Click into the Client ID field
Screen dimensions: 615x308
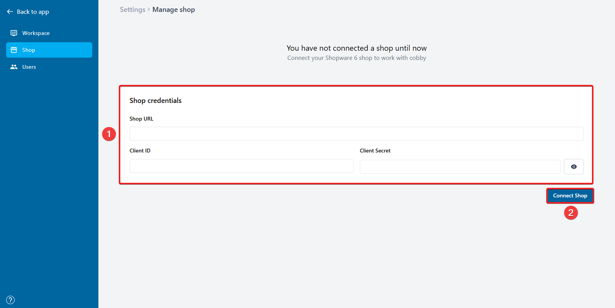[x=241, y=166]
